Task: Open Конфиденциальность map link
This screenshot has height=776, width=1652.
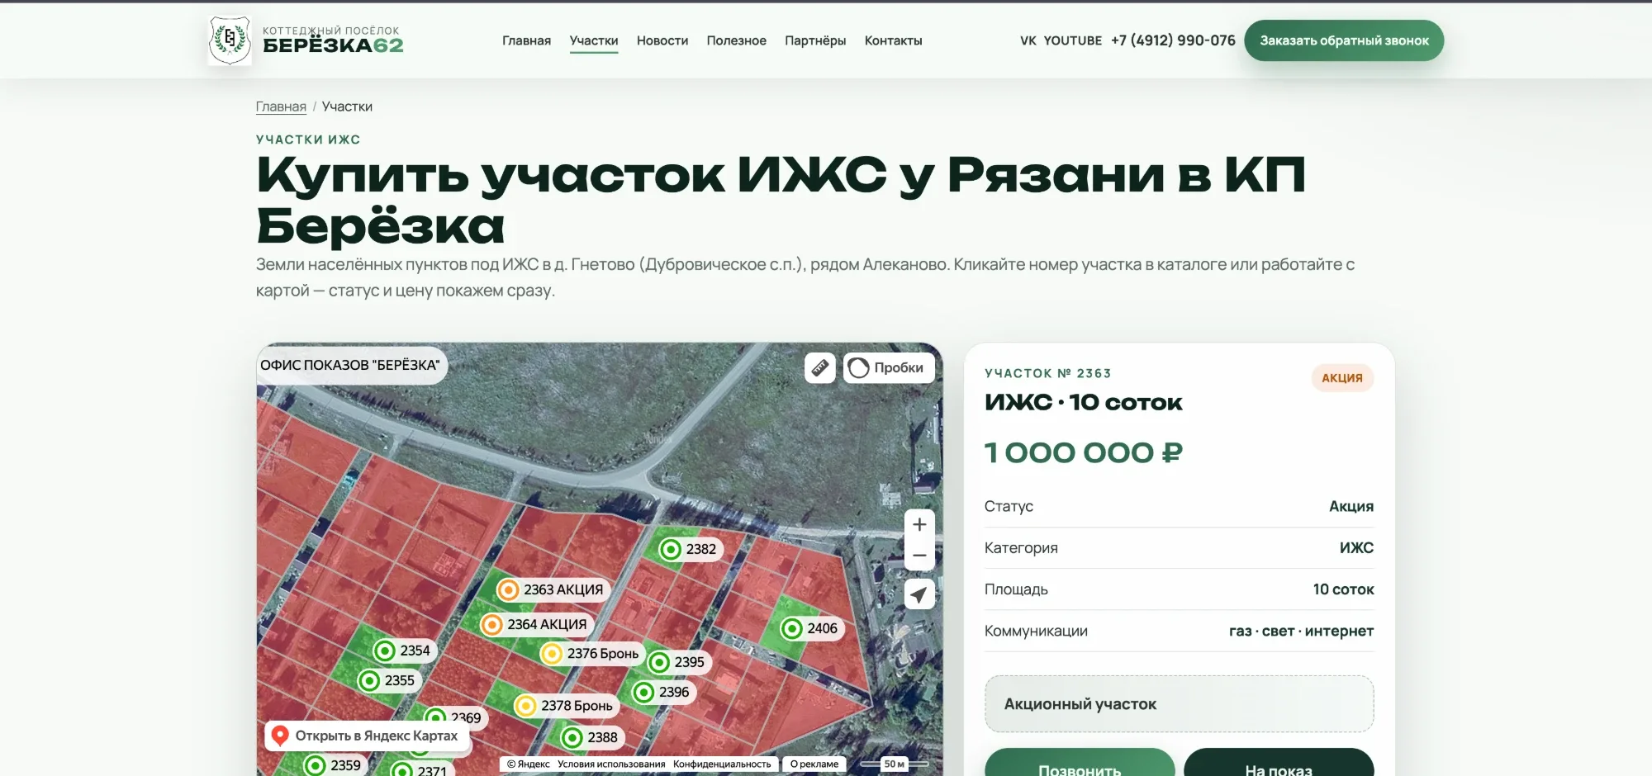Action: point(722,764)
